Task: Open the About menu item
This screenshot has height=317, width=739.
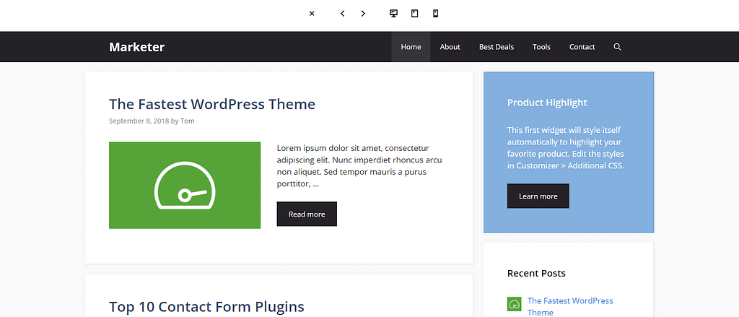Action: (x=450, y=47)
